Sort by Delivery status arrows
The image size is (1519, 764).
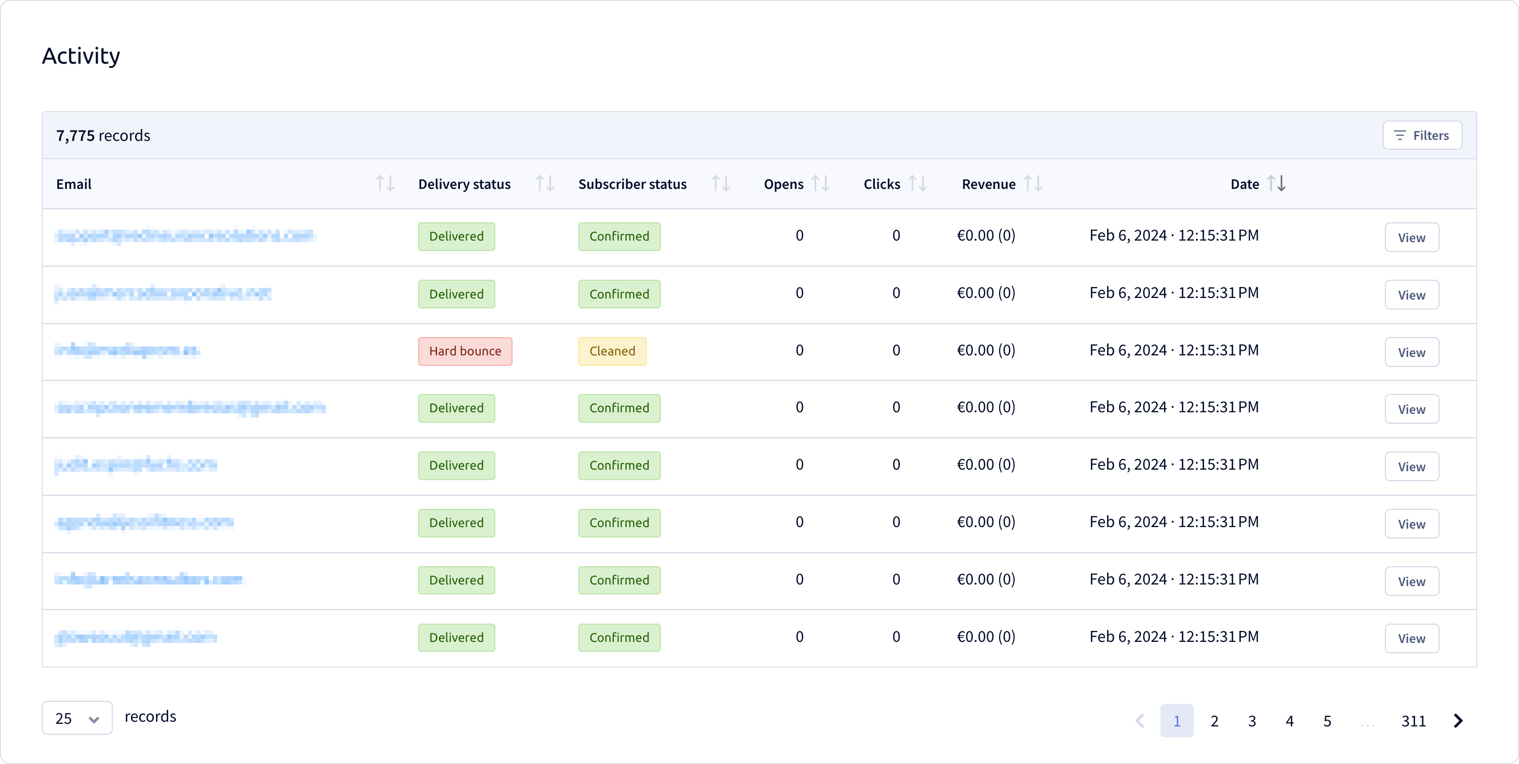point(544,184)
